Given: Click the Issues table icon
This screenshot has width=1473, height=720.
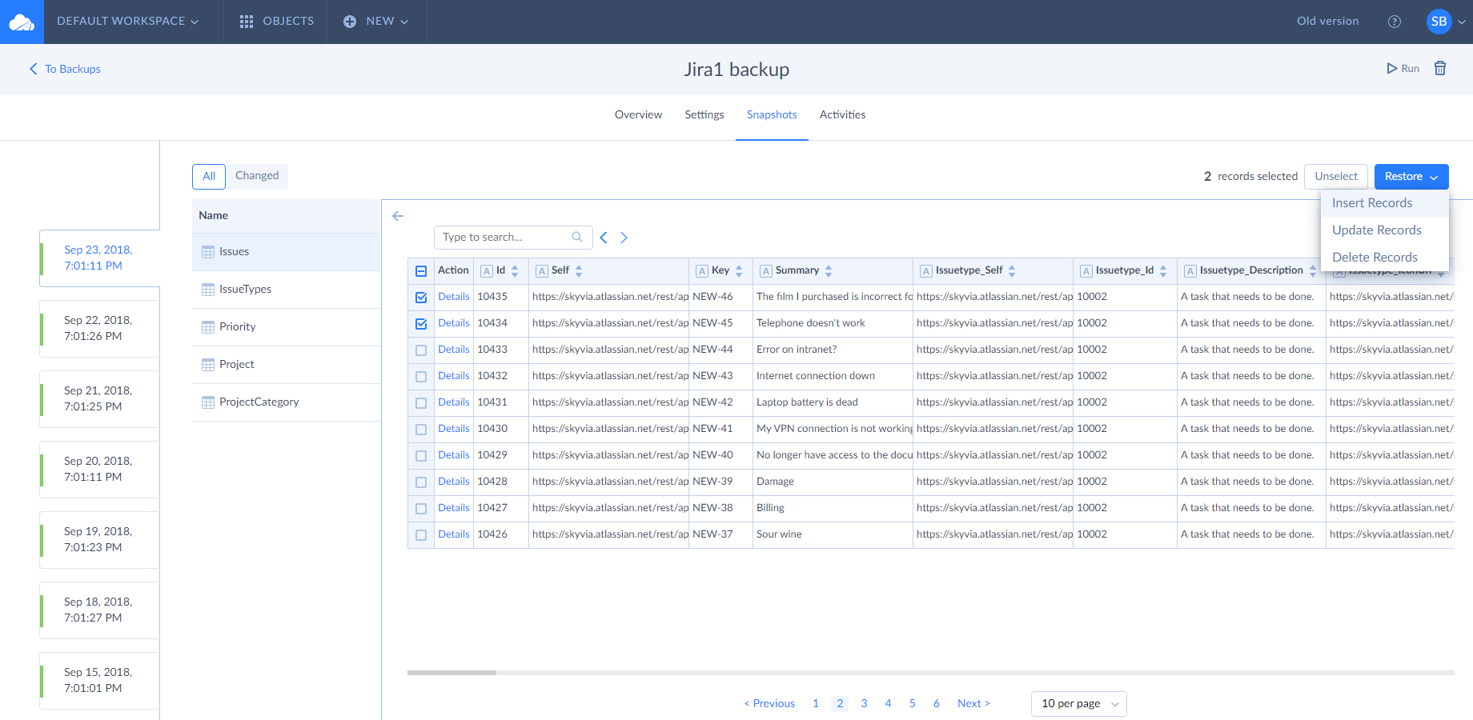Looking at the screenshot, I should pos(208,252).
